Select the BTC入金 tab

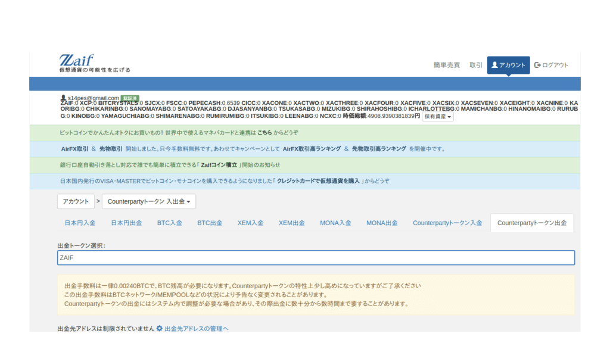(x=169, y=223)
